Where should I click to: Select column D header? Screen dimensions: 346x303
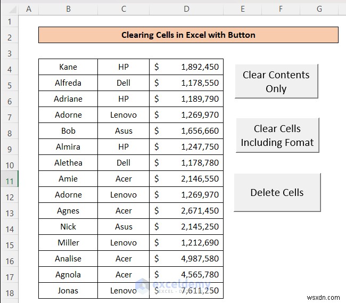186,9
